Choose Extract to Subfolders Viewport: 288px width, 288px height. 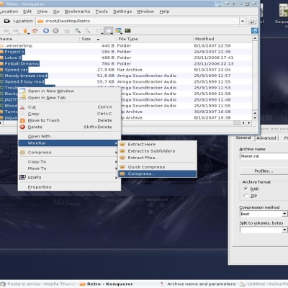[x=158, y=151]
